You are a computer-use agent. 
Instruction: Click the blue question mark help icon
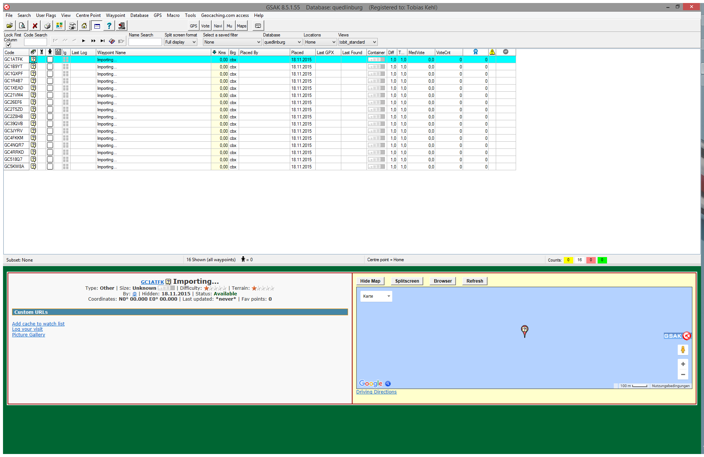[x=109, y=26]
